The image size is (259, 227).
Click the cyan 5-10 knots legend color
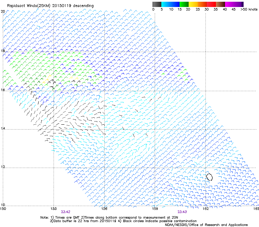pyautogui.click(x=166, y=4)
